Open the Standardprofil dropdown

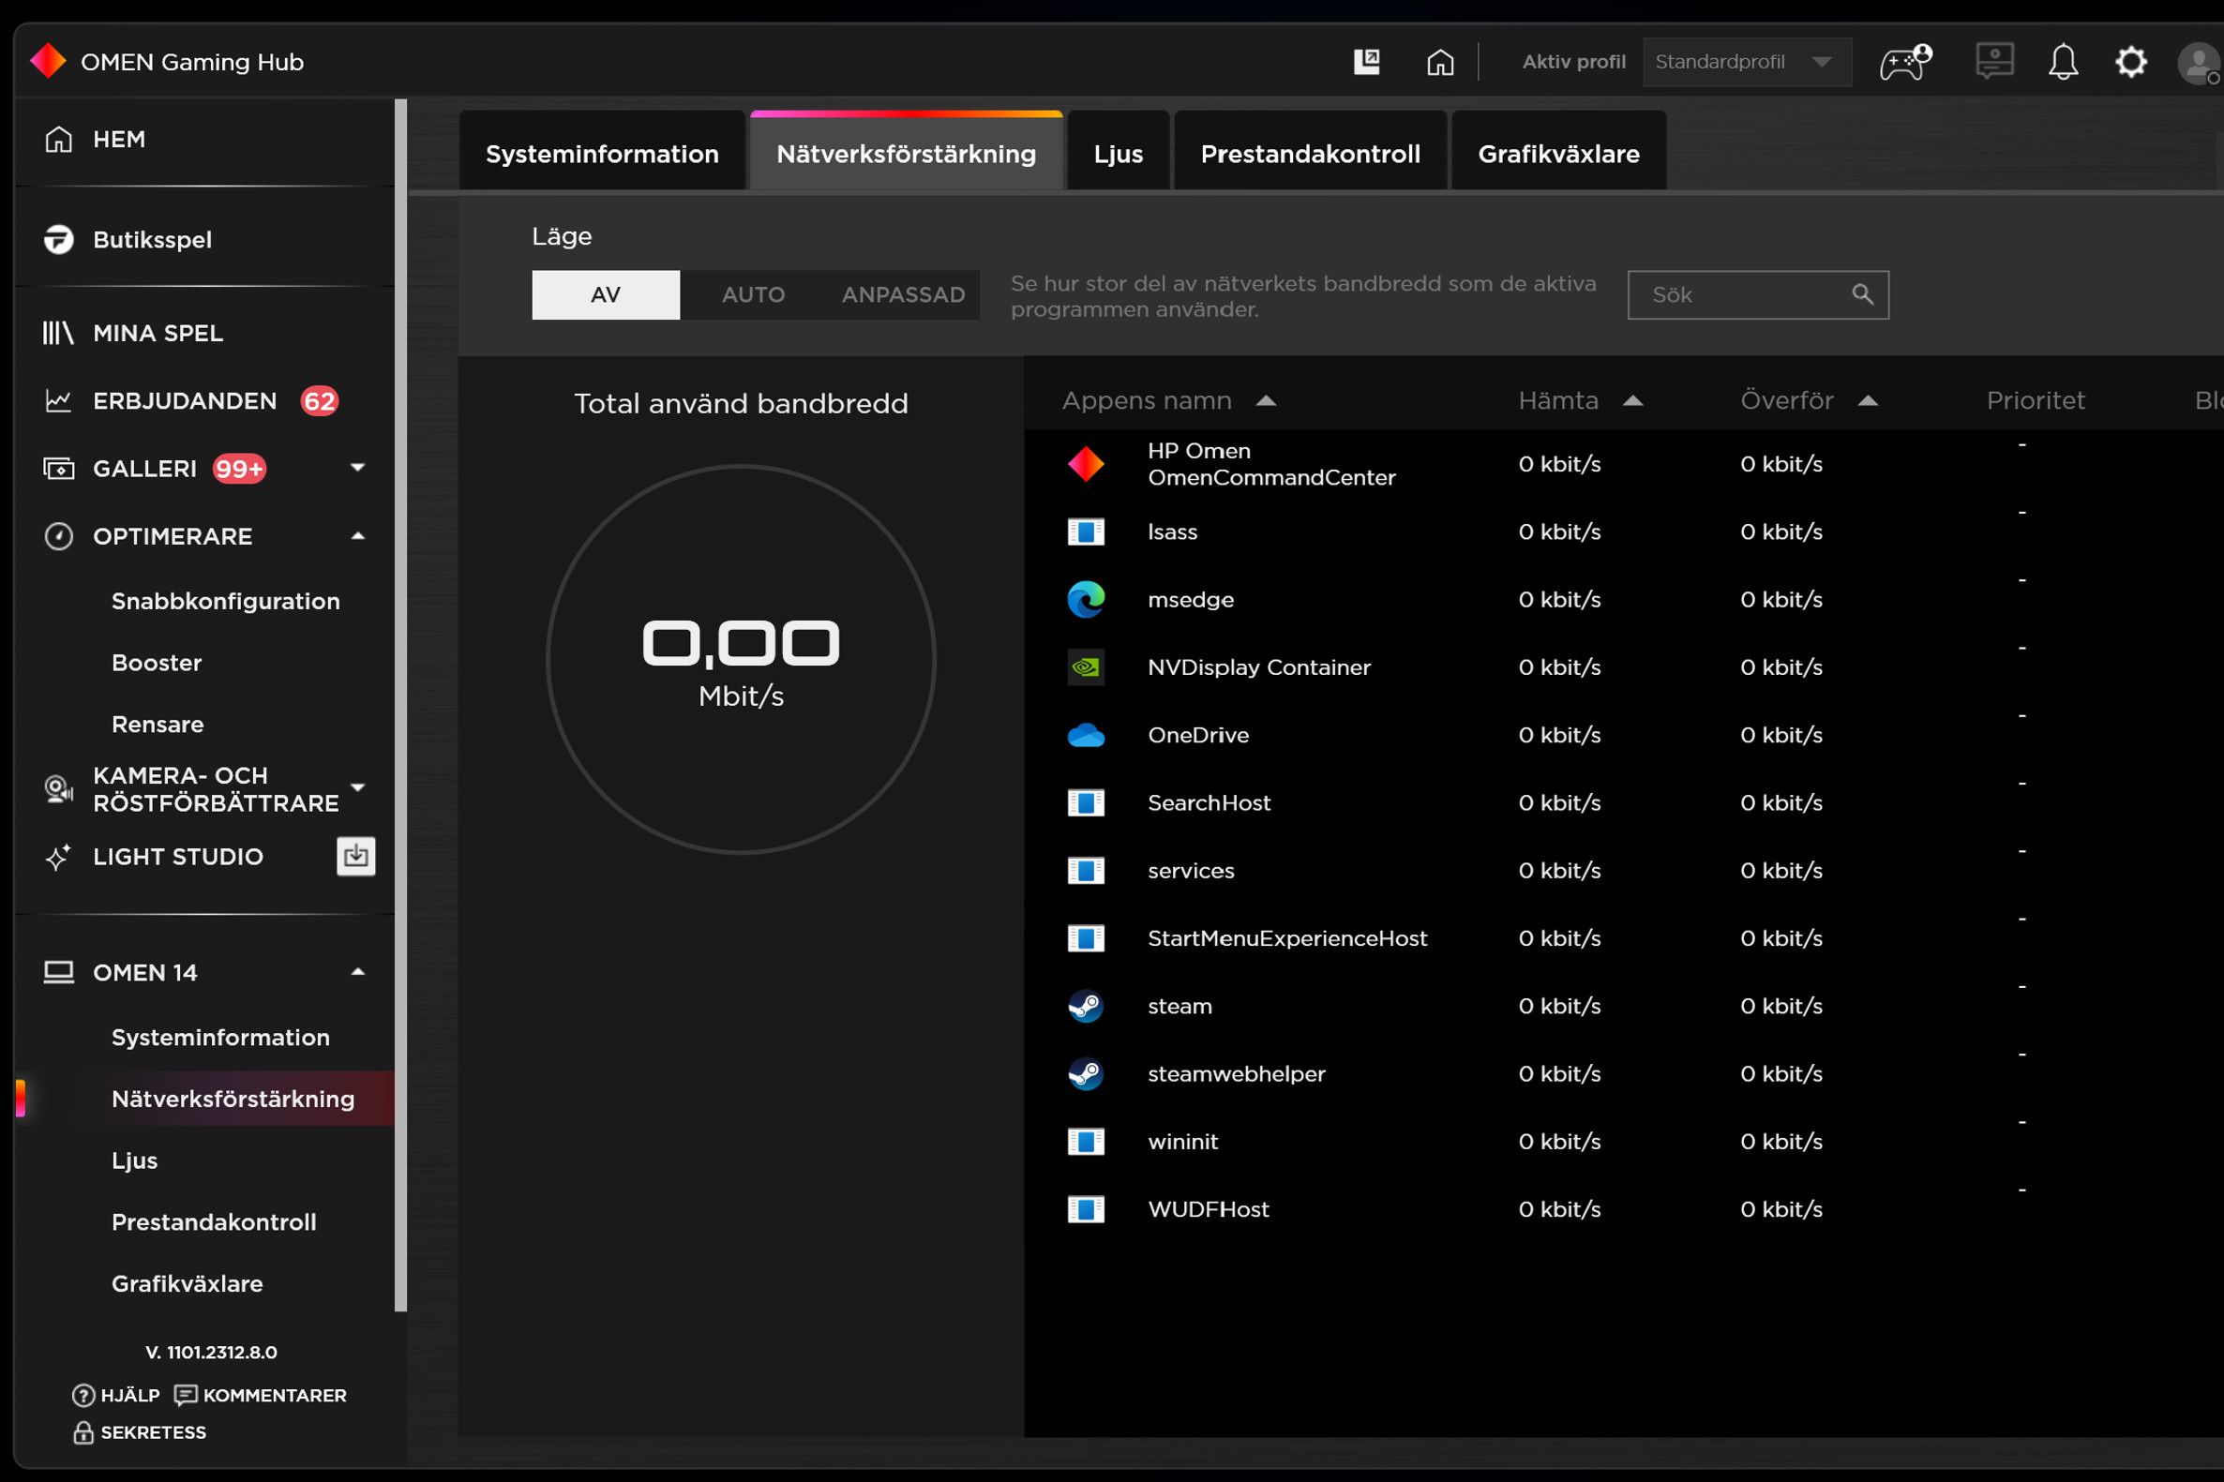(1746, 63)
